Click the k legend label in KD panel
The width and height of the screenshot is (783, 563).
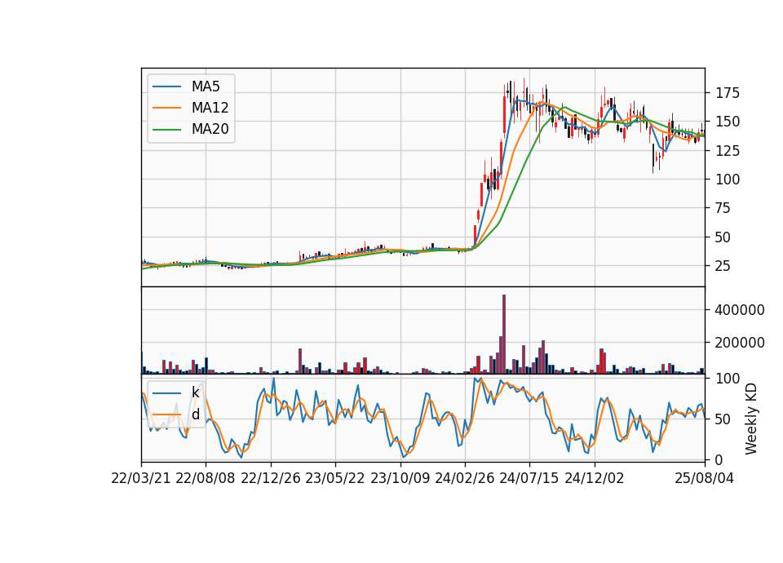tap(195, 392)
